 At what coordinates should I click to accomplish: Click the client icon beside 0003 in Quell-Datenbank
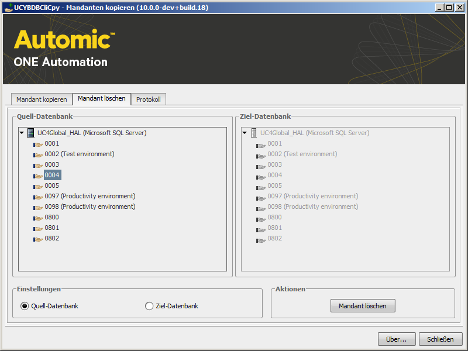[37, 166]
